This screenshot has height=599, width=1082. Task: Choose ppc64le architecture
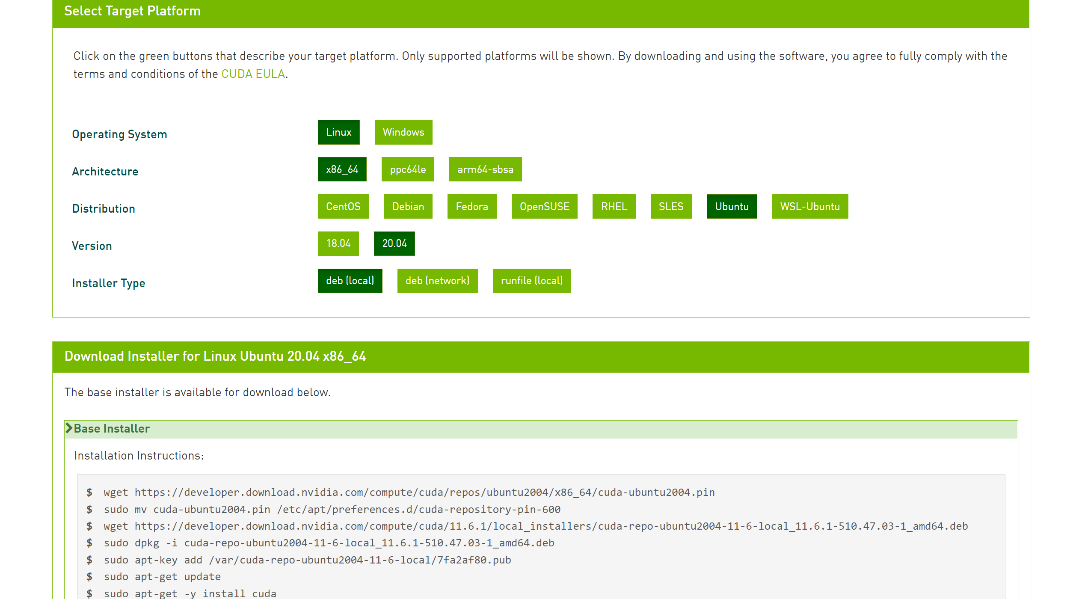click(408, 169)
